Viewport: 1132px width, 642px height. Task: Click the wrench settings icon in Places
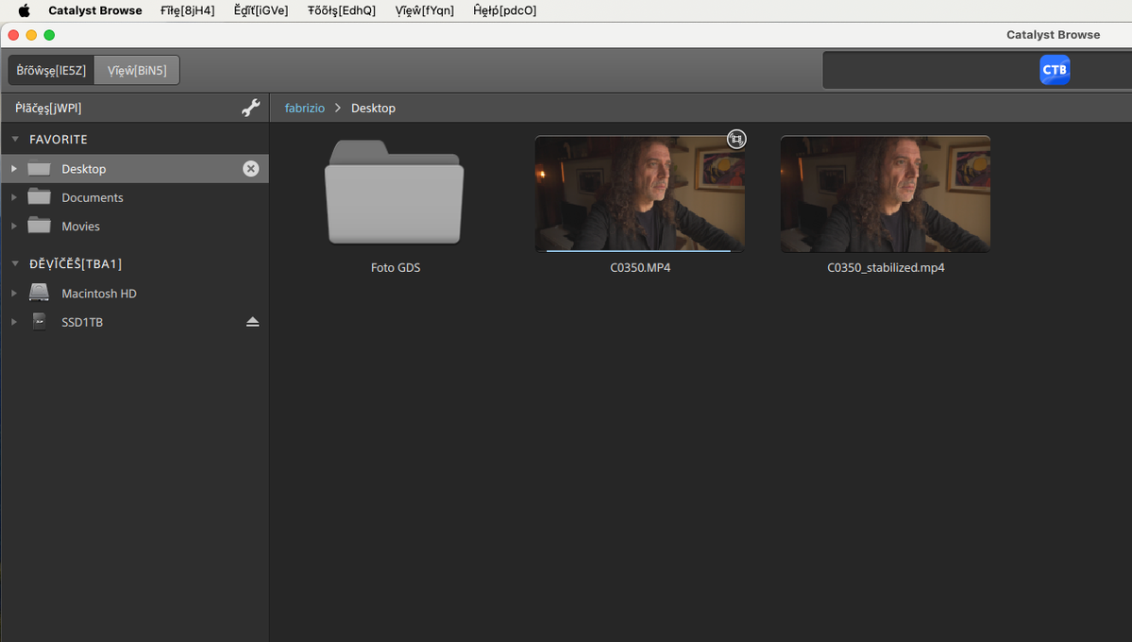click(250, 109)
